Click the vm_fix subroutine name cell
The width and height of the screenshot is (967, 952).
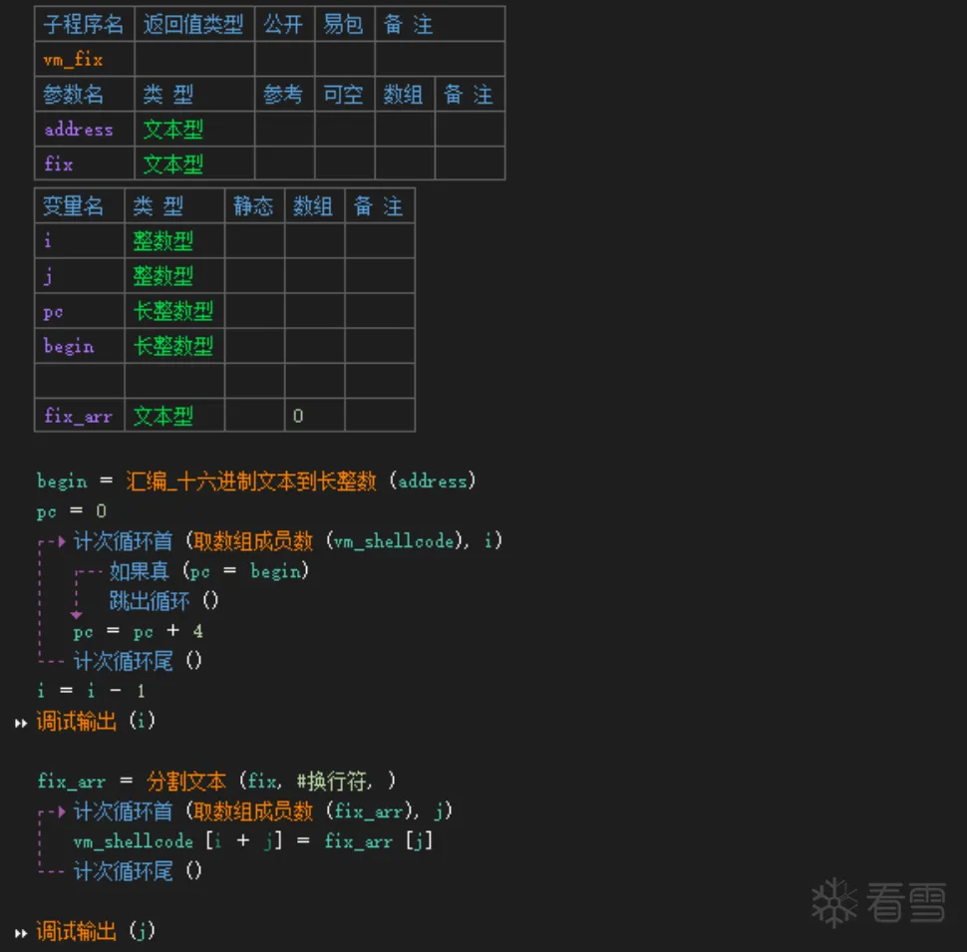pos(85,59)
